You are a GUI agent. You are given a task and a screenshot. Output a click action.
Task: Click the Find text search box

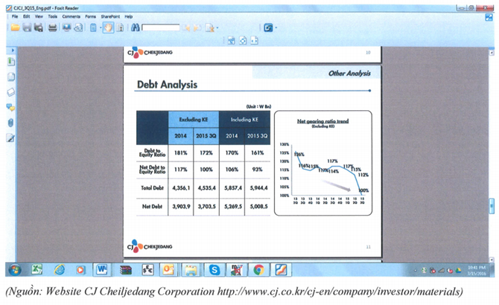point(160,28)
